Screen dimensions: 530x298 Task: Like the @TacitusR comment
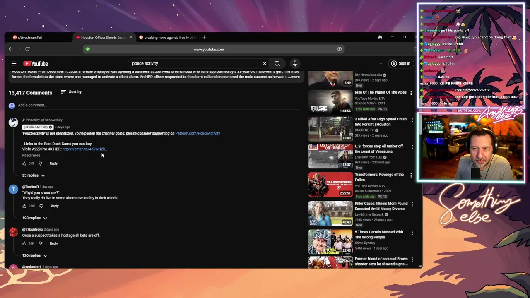[x=24, y=206]
